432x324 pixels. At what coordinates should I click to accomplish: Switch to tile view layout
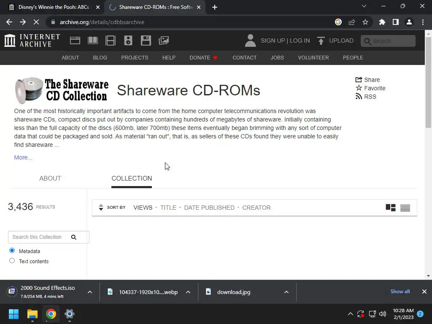[391, 208]
